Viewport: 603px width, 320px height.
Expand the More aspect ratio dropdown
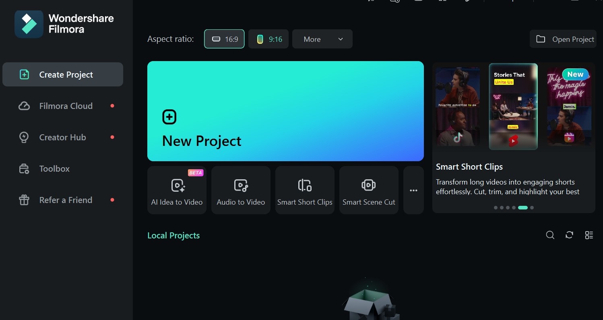322,39
